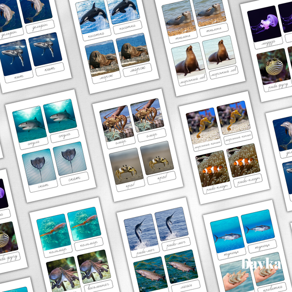The width and height of the screenshot is (292, 292).
Task: Pick the shark card with attached caption
Action: pyautogui.click(x=30, y=128)
